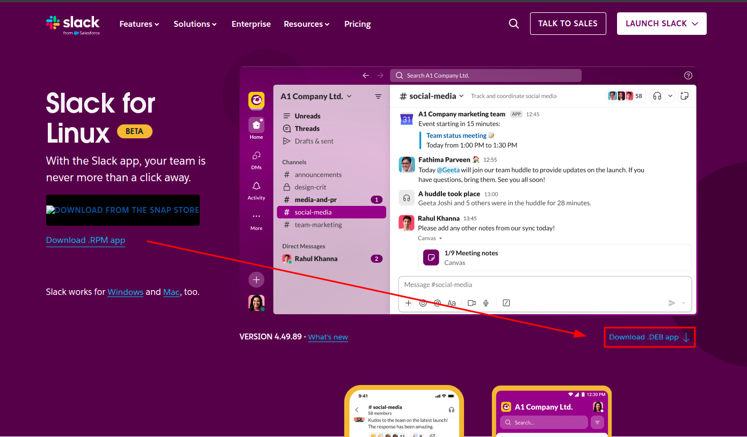Toggle the Aa formatting icon
Screen dimensions: 747x437
click(452, 303)
